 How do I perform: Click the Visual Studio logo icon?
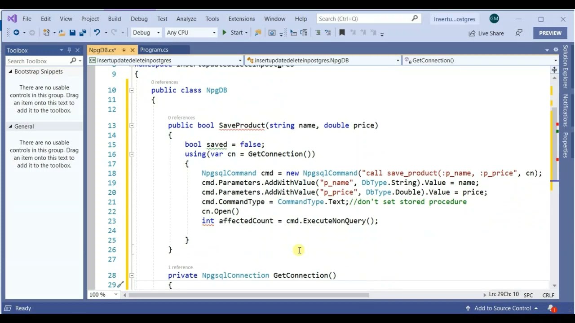[12, 19]
